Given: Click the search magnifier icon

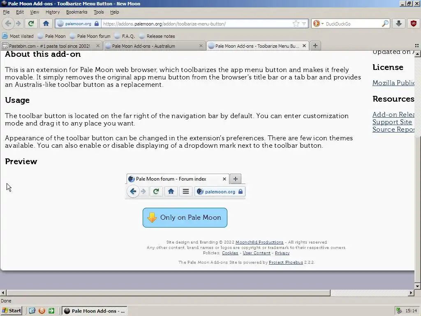Looking at the screenshot, I should tap(385, 23).
